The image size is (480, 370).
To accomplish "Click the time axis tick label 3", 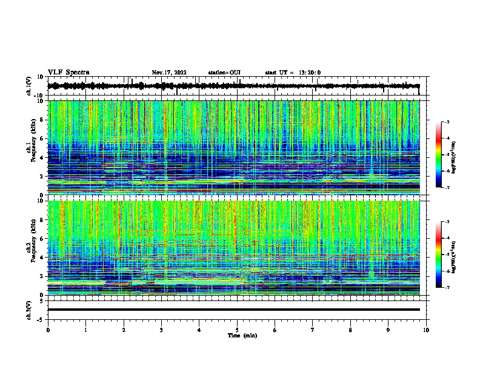I will 161,330.
